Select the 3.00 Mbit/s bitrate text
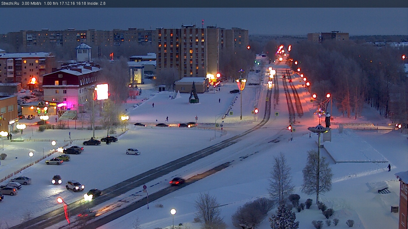This screenshot has height=229, width=408. 32,3
